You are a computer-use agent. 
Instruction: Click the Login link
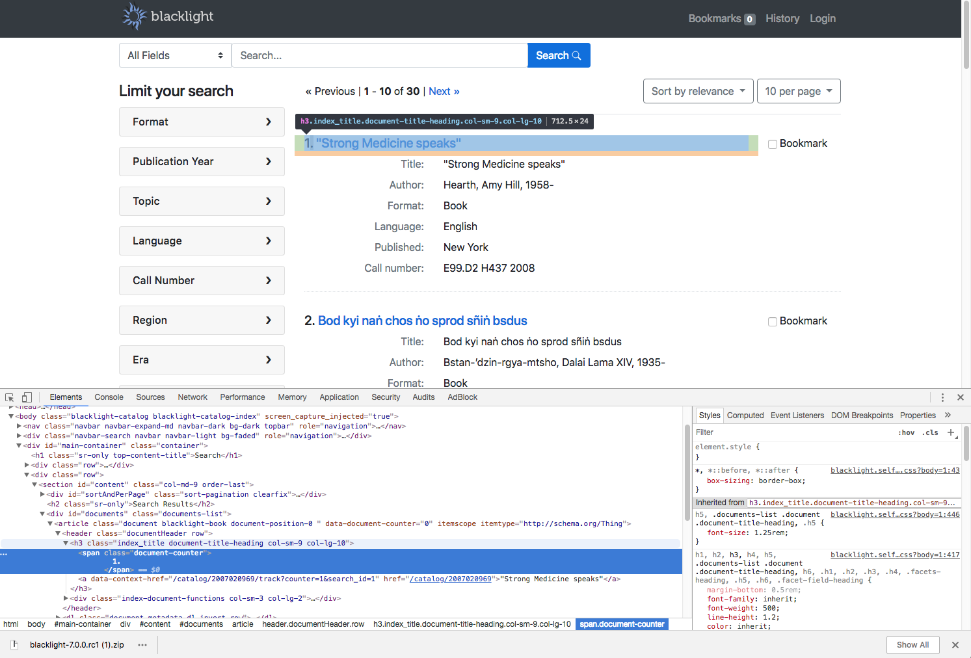tap(823, 19)
